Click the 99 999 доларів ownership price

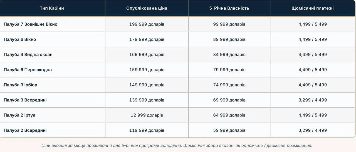pyautogui.click(x=229, y=24)
